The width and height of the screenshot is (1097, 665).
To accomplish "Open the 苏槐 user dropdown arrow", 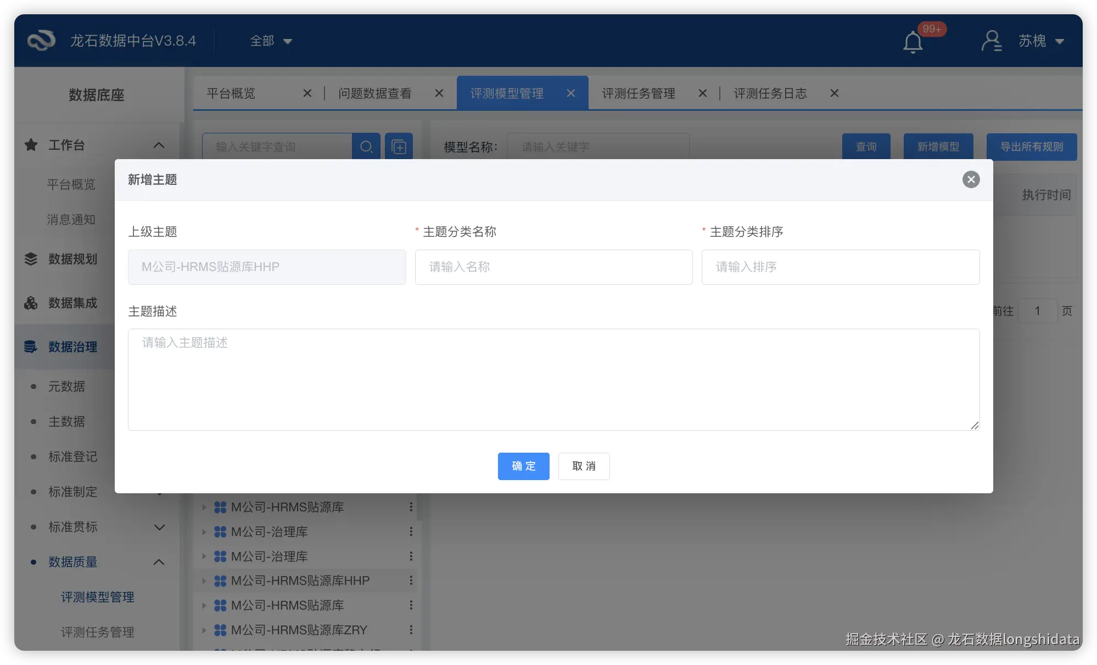I will 1060,41.
